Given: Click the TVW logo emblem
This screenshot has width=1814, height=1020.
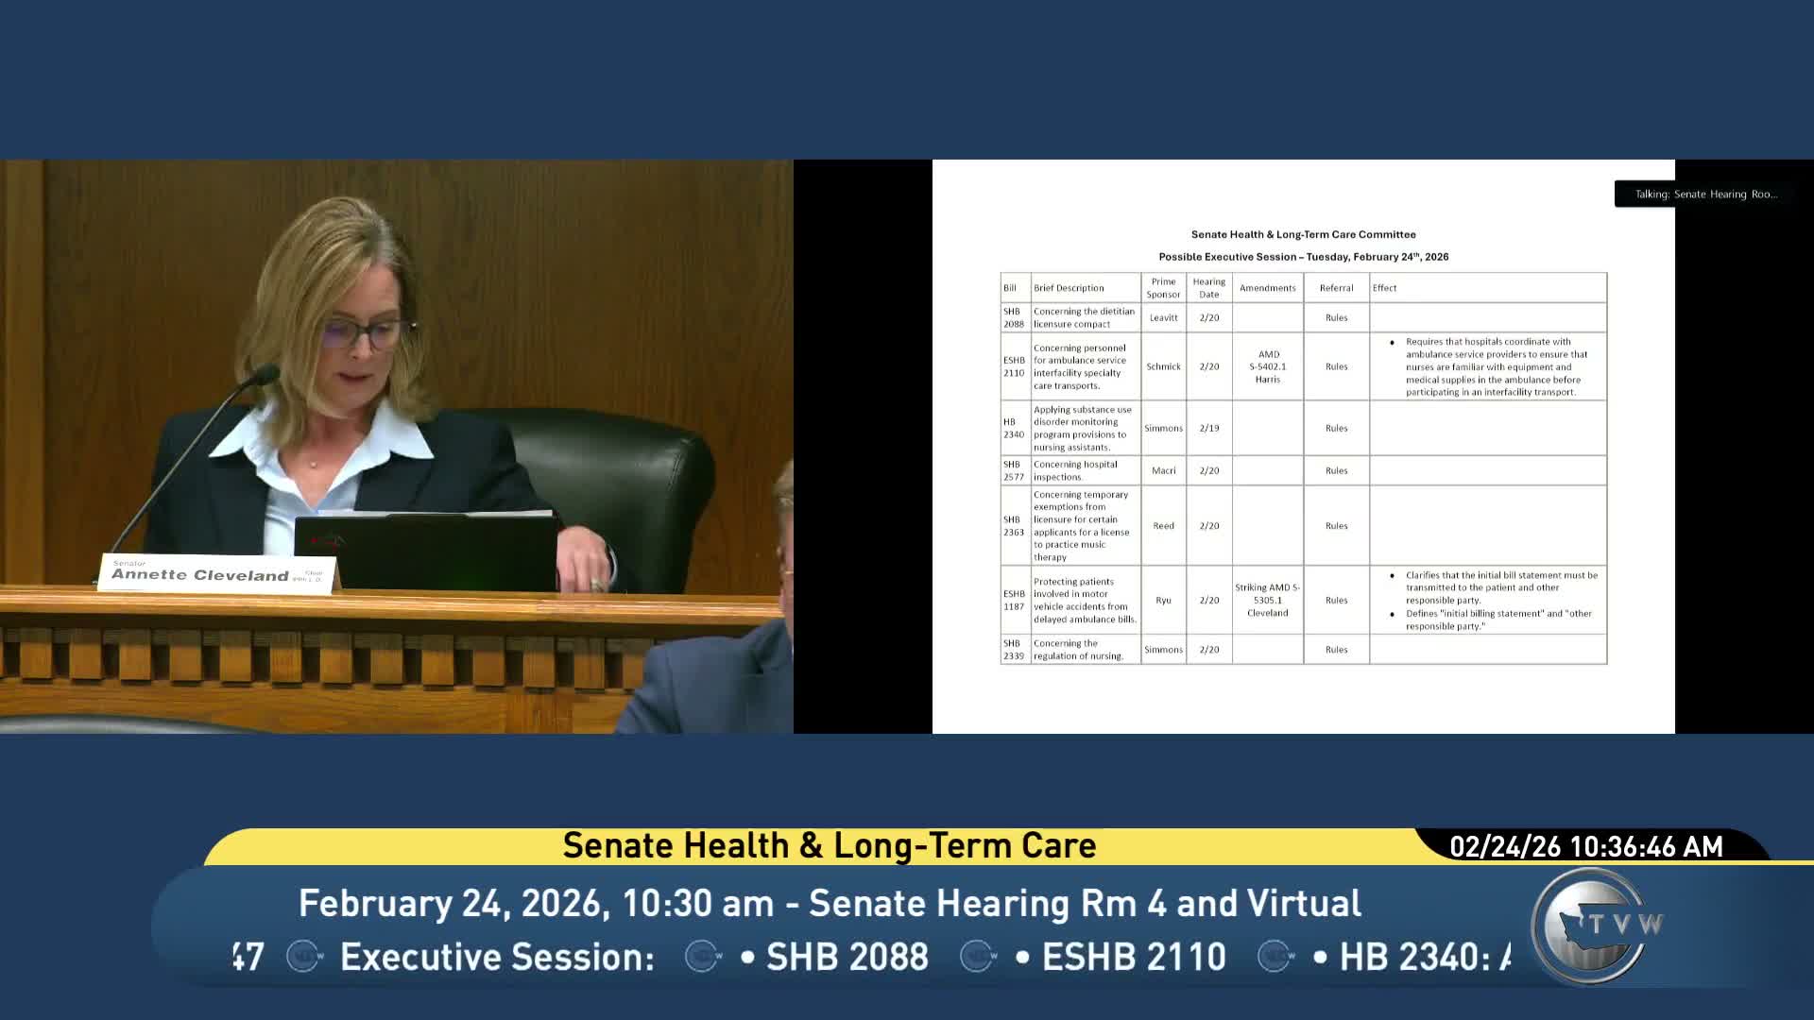Looking at the screenshot, I should tap(1595, 926).
